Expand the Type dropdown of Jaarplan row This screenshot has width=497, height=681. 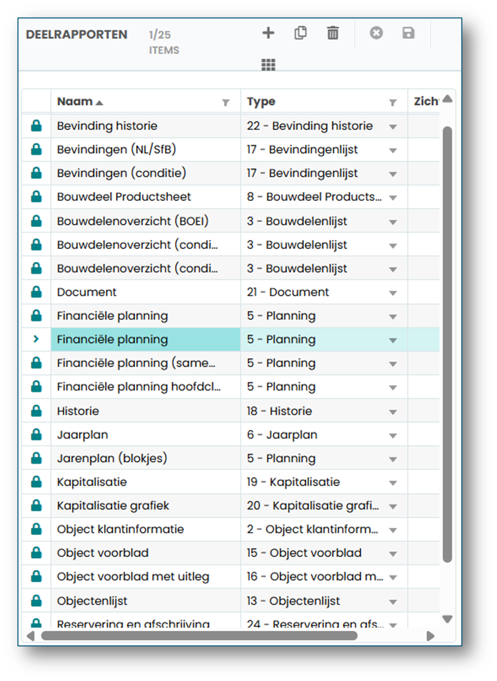pyautogui.click(x=393, y=436)
